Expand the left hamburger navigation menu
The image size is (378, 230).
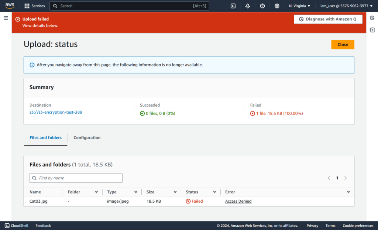[6, 18]
